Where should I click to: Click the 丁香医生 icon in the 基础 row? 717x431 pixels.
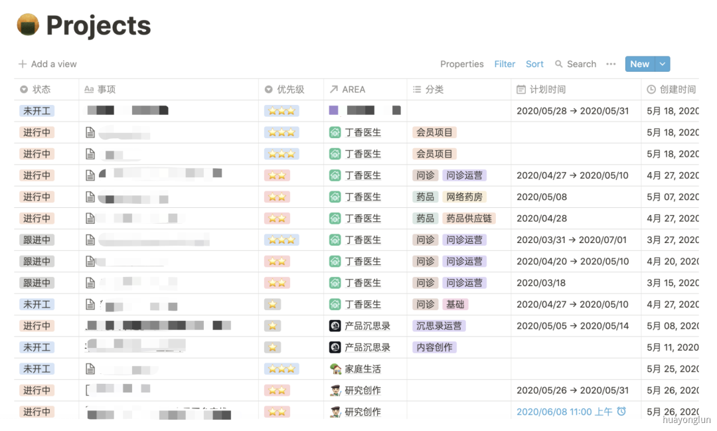(335, 305)
